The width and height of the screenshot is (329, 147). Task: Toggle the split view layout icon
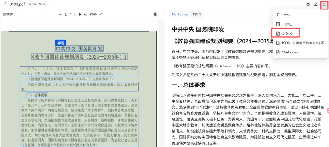[155, 14]
